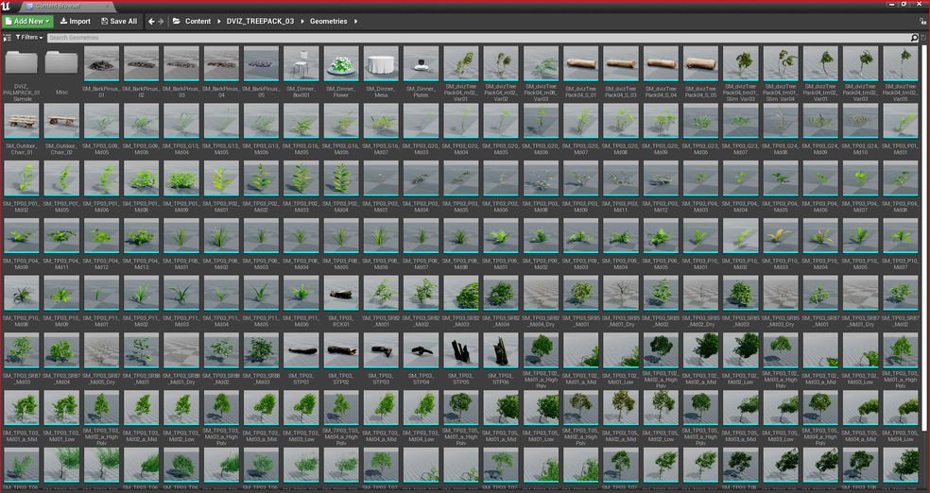Toggle the Content Browser lock icon

[x=922, y=22]
